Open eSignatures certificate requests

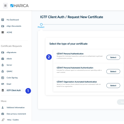tap(11, 52)
